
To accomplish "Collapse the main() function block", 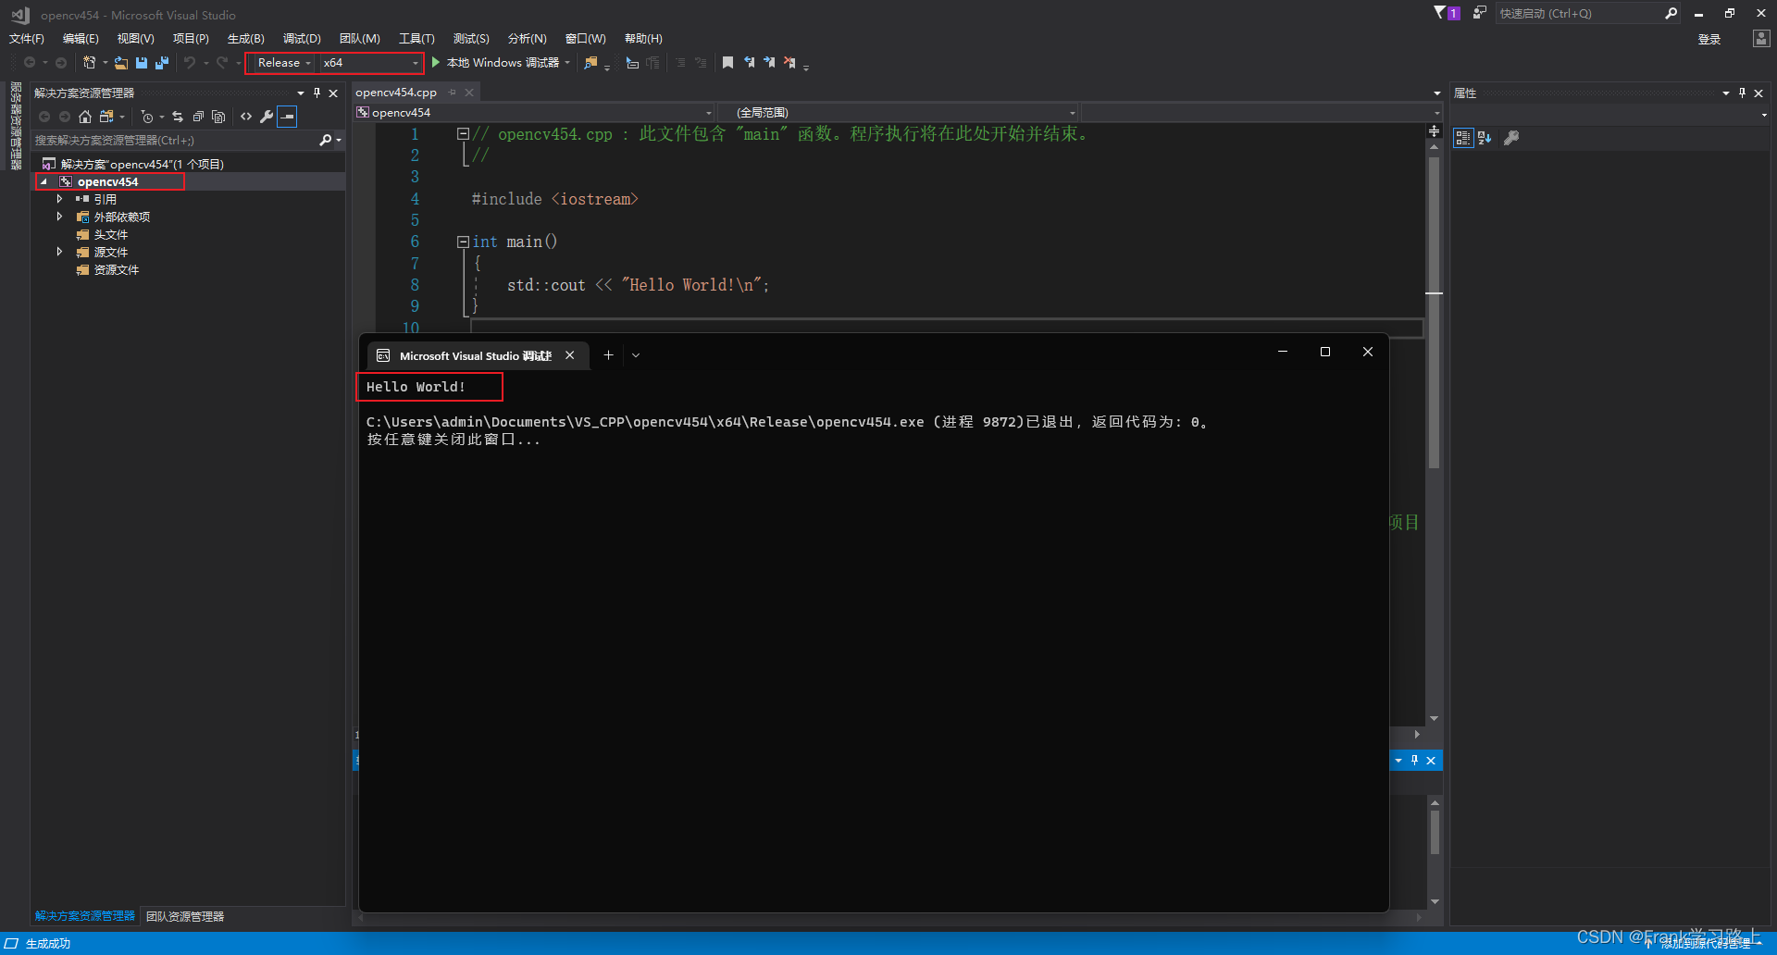I will pos(463,242).
